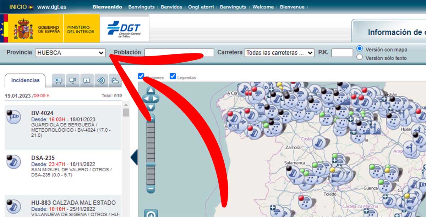Open the radar/sensors tab icon
The height and width of the screenshot is (217, 426).
pyautogui.click(x=101, y=81)
